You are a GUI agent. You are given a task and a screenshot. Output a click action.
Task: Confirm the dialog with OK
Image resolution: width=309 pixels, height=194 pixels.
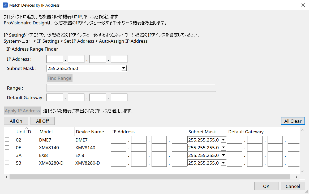click(x=266, y=186)
